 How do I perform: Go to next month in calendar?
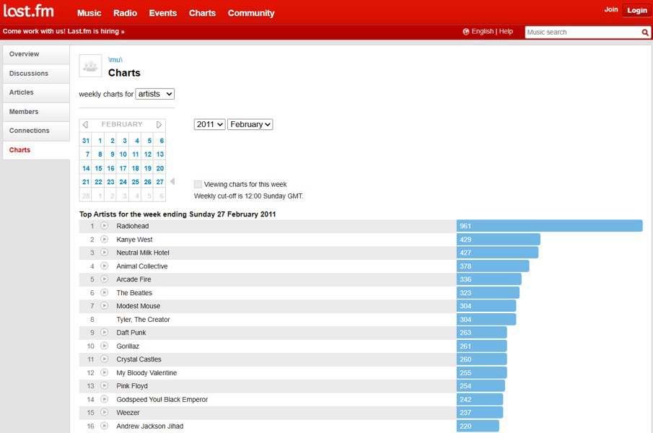pos(159,124)
